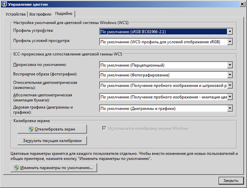The image size is (247, 188).
Task: Open the Восприятие образа (фотографии) dropdown arrow
Action: coord(230,75)
